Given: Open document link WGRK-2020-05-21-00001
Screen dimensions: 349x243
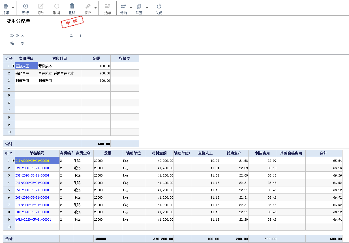Looking at the screenshot, I should (33, 220).
